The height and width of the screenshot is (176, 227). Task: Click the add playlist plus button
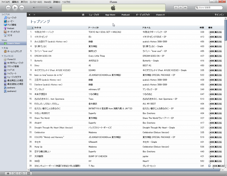pyautogui.click(x=8, y=173)
